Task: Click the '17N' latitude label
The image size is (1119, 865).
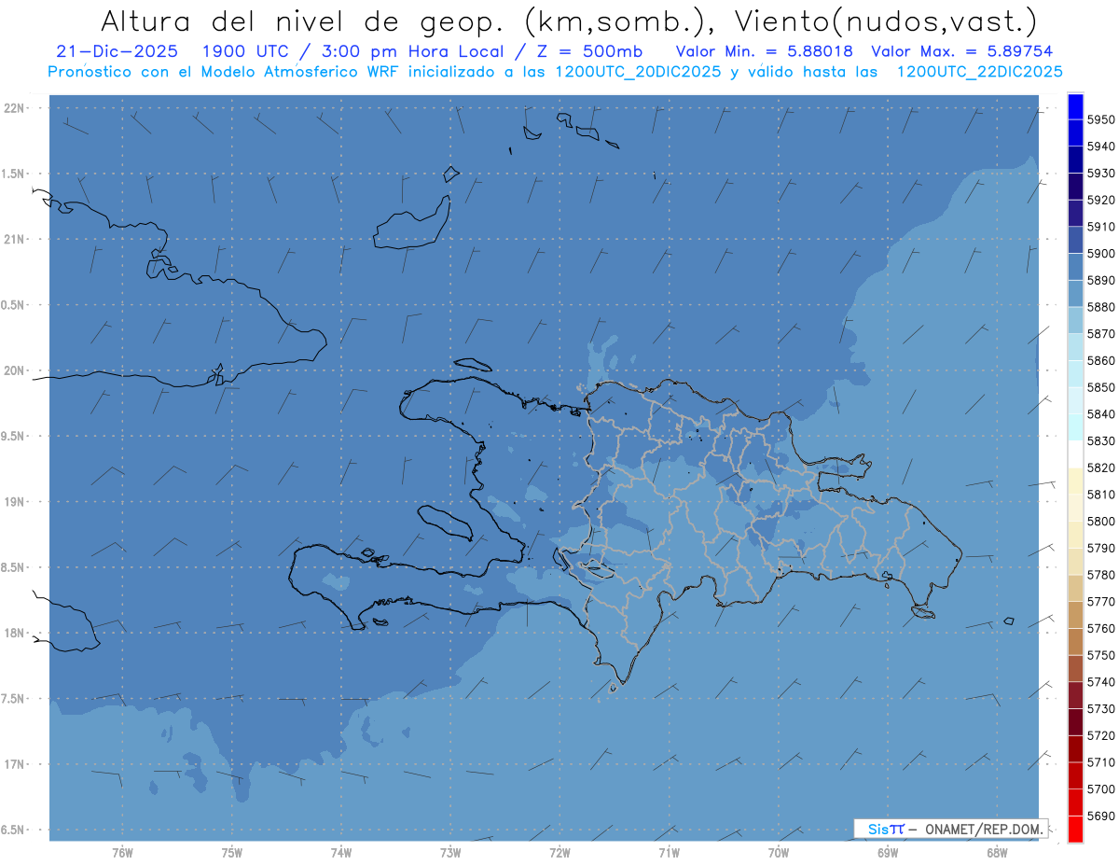Action: click(x=14, y=764)
